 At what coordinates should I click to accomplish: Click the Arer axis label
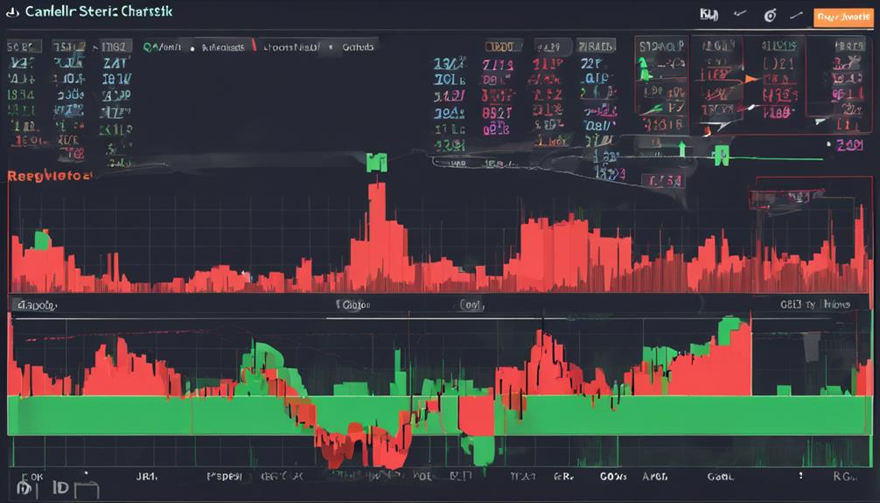pos(655,477)
